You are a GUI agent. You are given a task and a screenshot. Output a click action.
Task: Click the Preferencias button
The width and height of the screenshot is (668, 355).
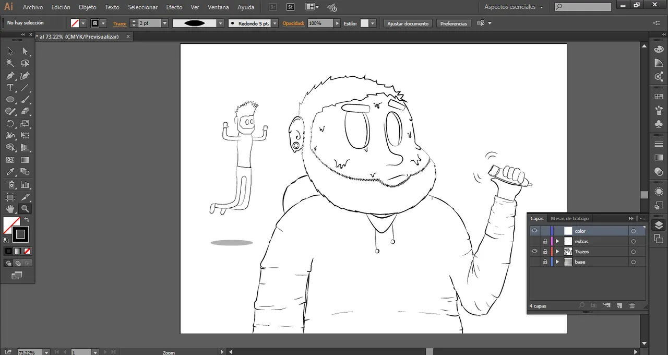pos(453,23)
